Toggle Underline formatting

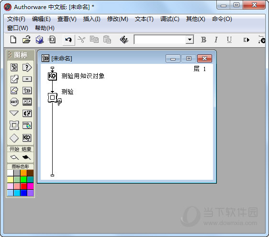point(229,40)
